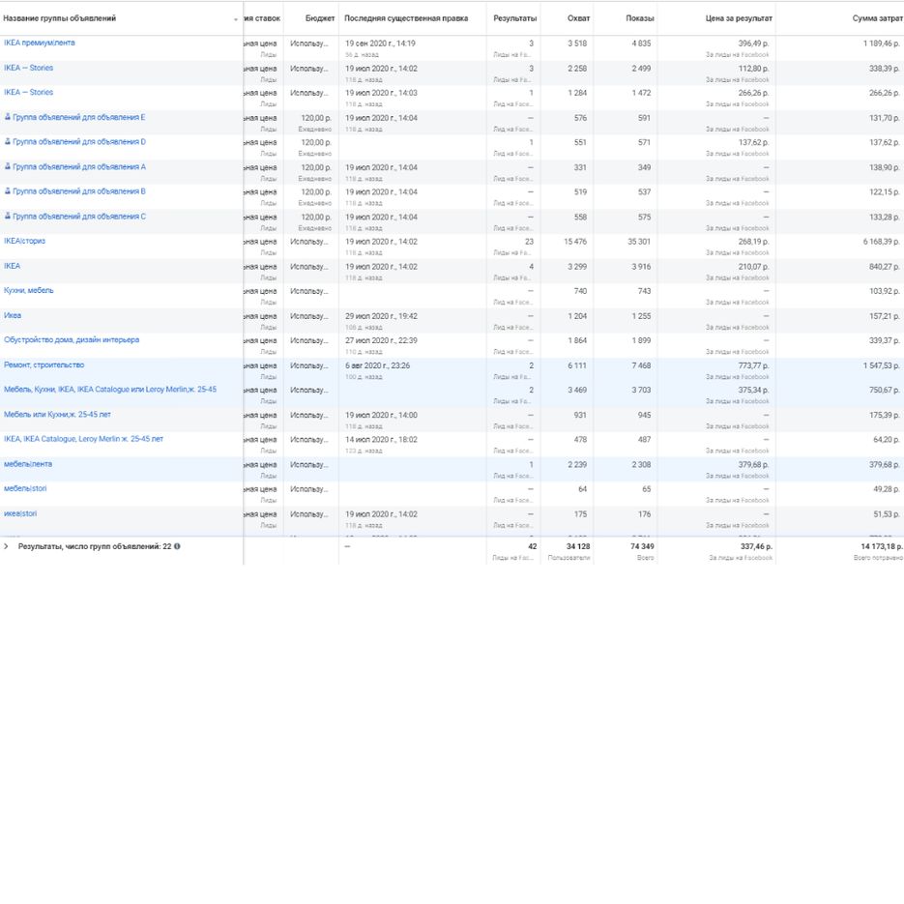Screen dimensions: 904x904
Task: Open IKEA, IKEA Catalogue, Leroy Merlin ж. 25-45 лет
Action: (83, 439)
